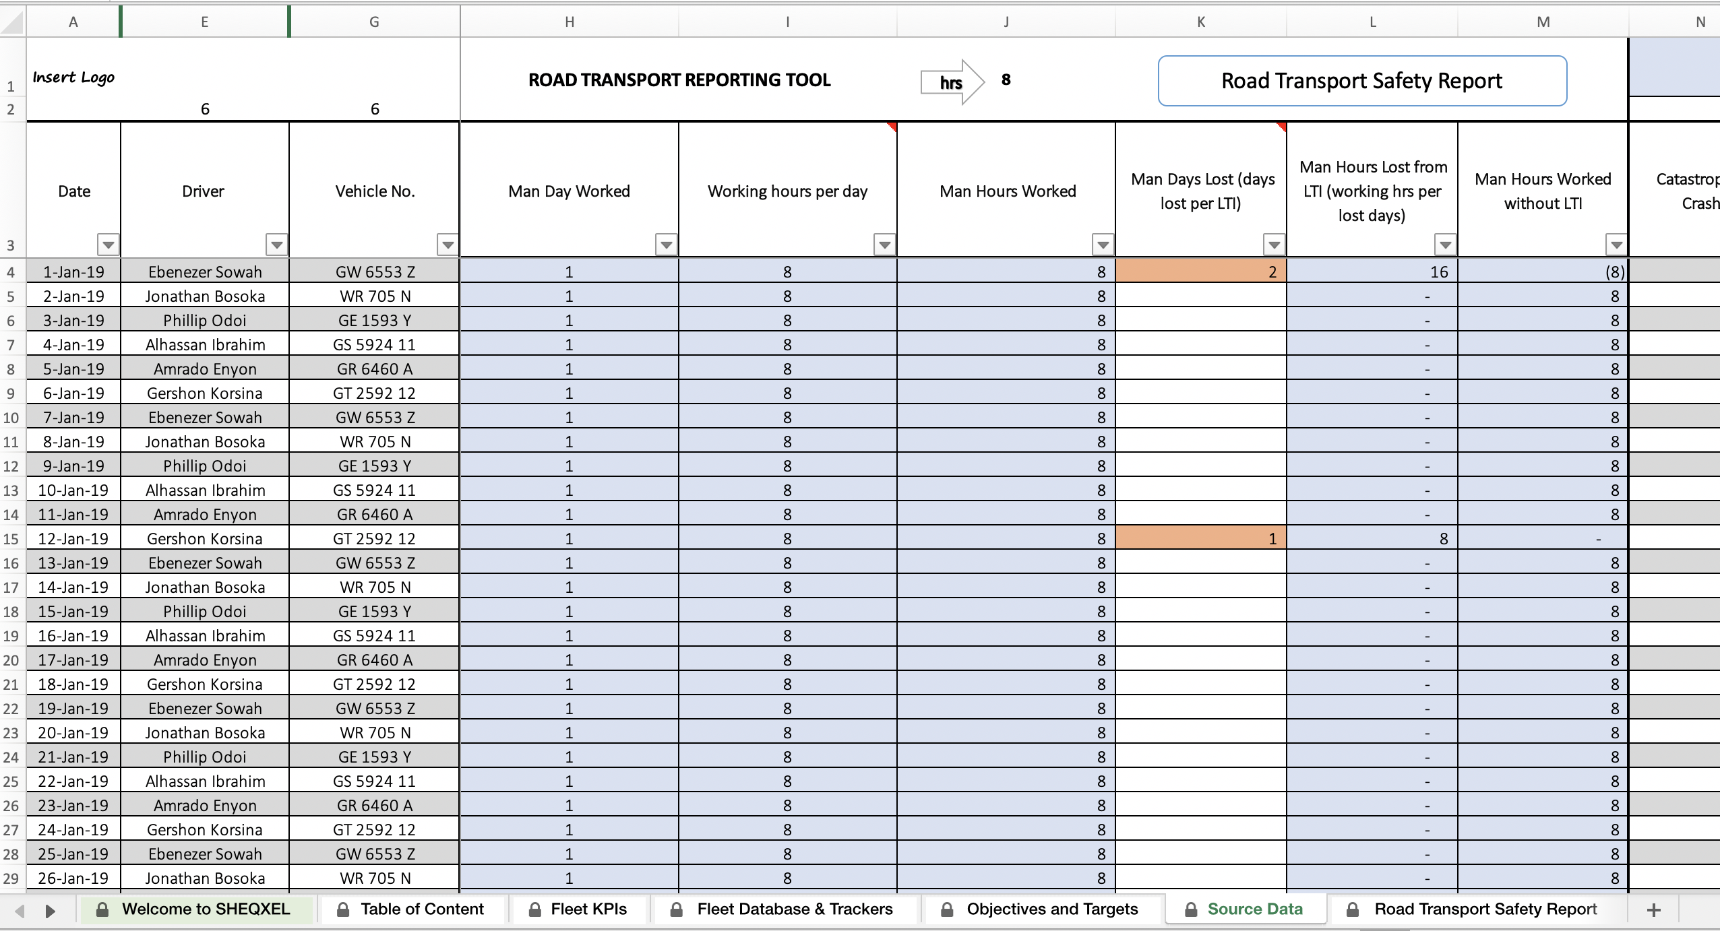This screenshot has width=1720, height=931.
Task: Open the Driver column filter dropdown
Action: point(277,245)
